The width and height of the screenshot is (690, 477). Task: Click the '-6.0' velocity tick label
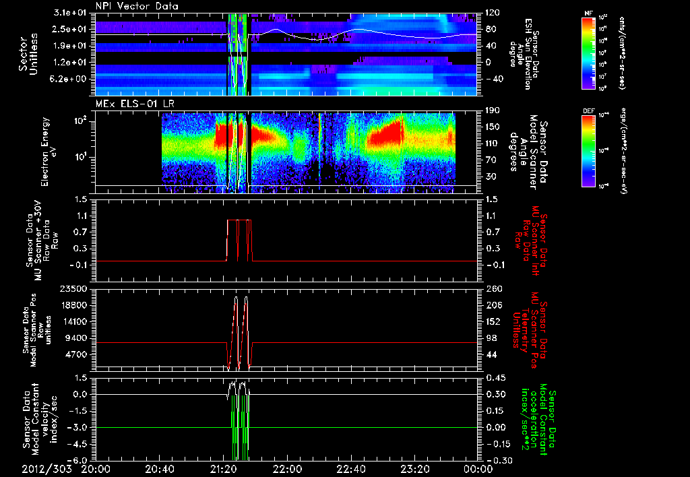tap(77, 460)
